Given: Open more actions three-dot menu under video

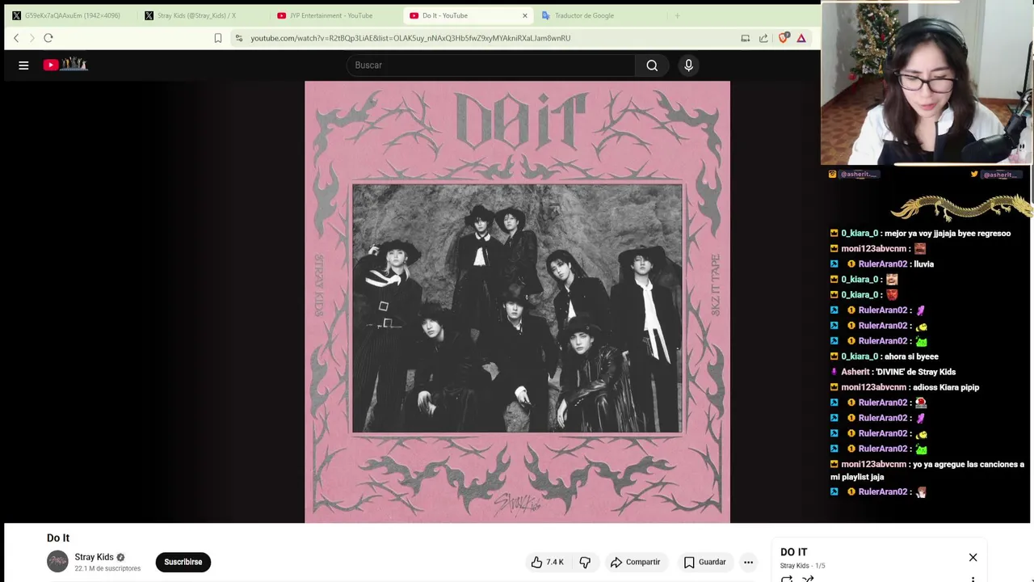Looking at the screenshot, I should tap(748, 562).
